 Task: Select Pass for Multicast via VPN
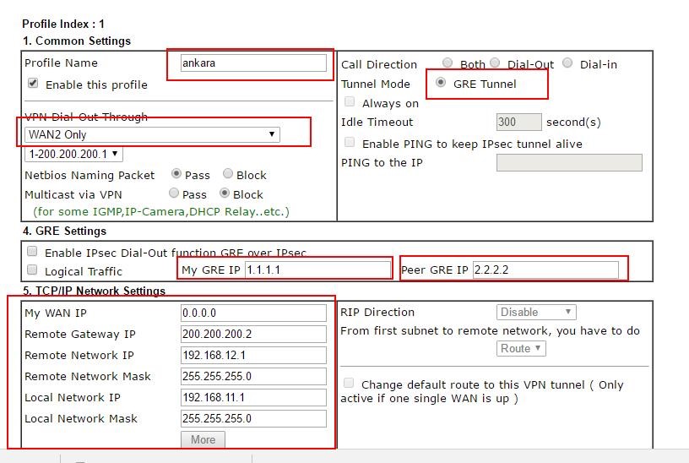(x=174, y=193)
